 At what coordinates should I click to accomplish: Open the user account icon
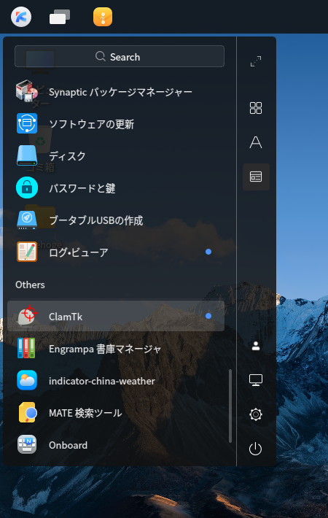pyautogui.click(x=256, y=346)
